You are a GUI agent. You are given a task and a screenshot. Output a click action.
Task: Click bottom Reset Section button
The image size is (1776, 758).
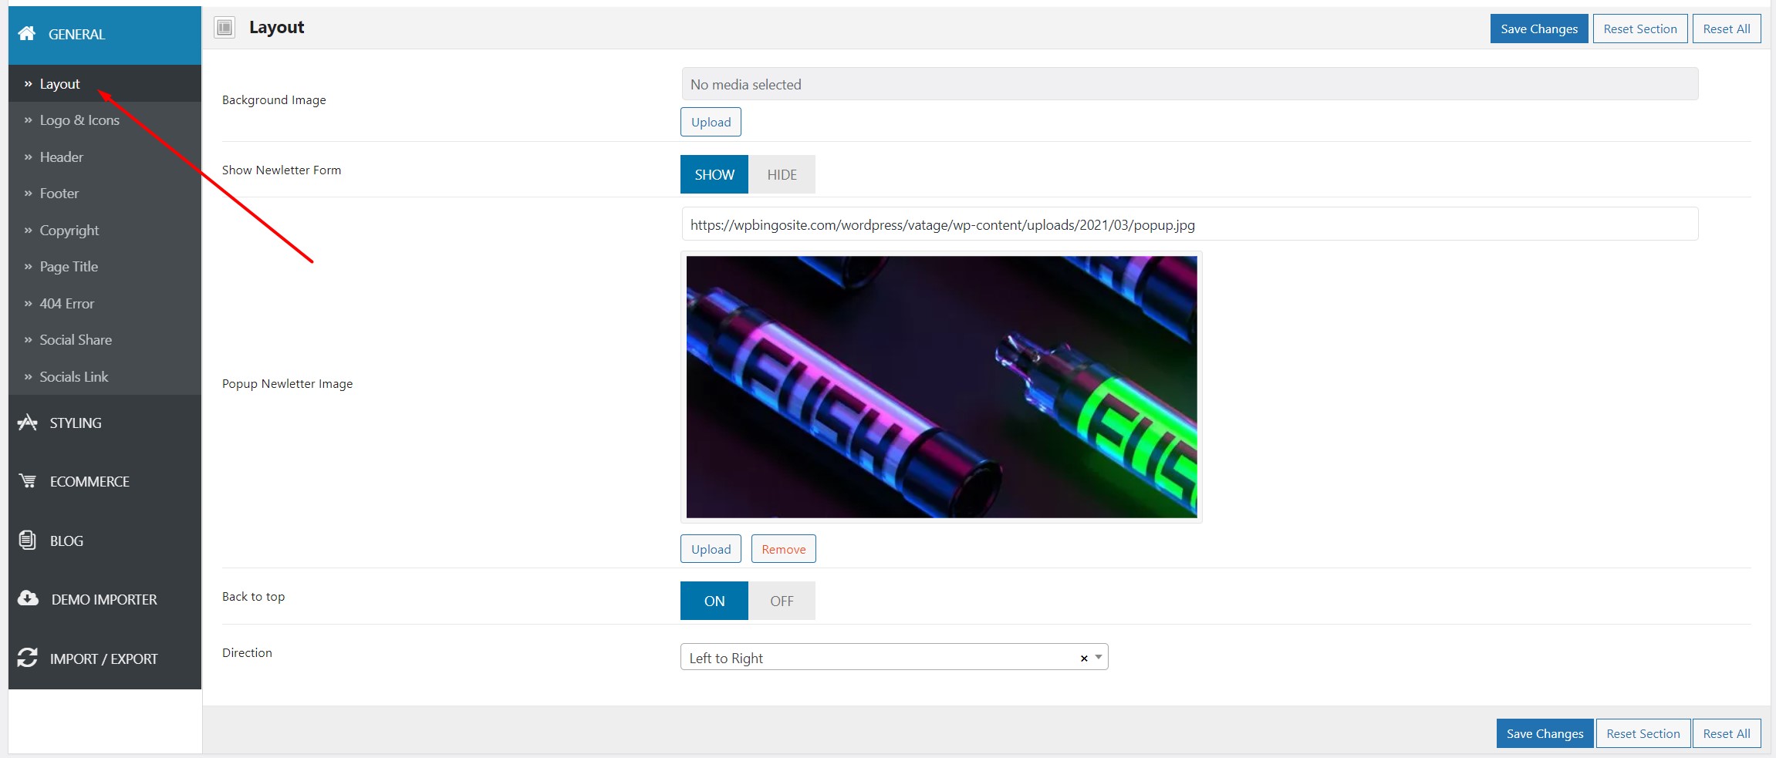1643,733
